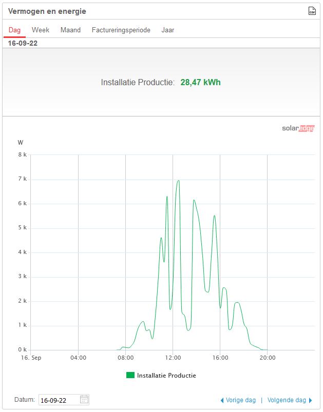323x412 pixels.
Task: Click the 16-09-22 date heading
Action: click(23, 43)
